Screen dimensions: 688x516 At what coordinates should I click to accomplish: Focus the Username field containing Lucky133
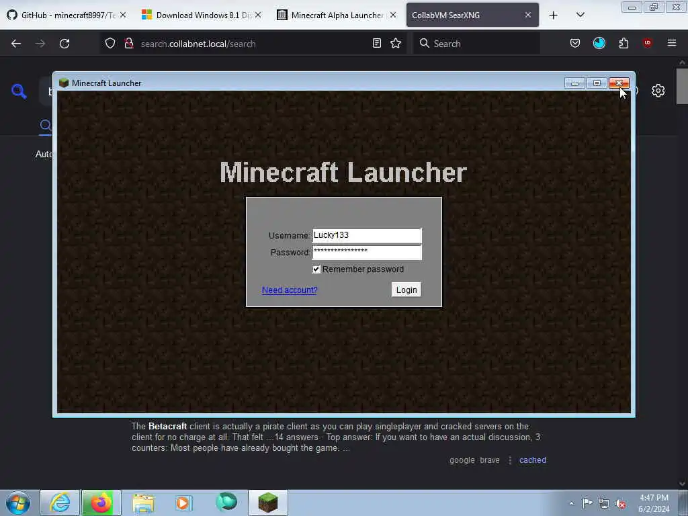coord(367,235)
